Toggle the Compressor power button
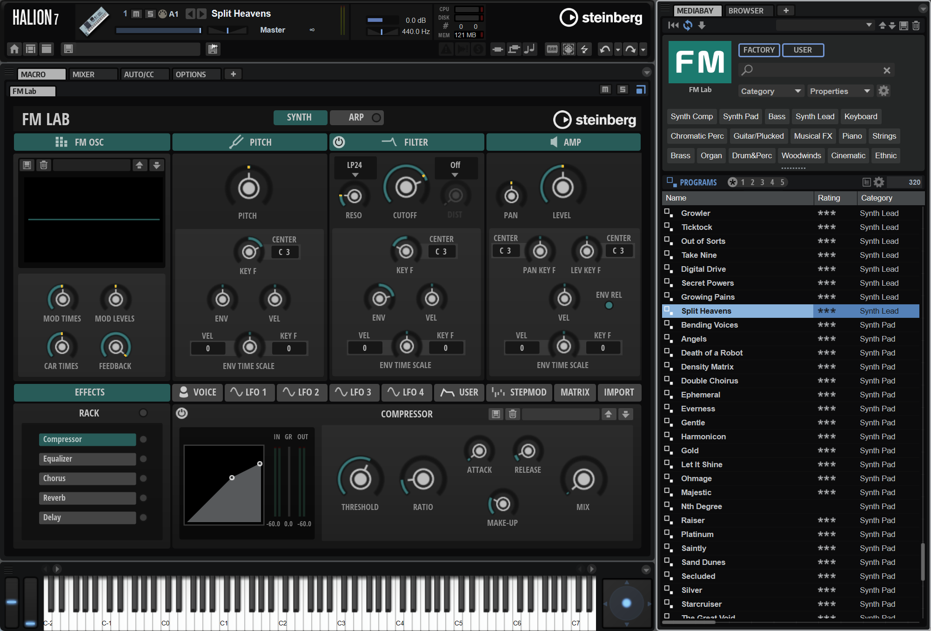This screenshot has height=631, width=931. [x=182, y=413]
